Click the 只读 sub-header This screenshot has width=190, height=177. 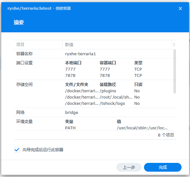pyautogui.click(x=138, y=84)
